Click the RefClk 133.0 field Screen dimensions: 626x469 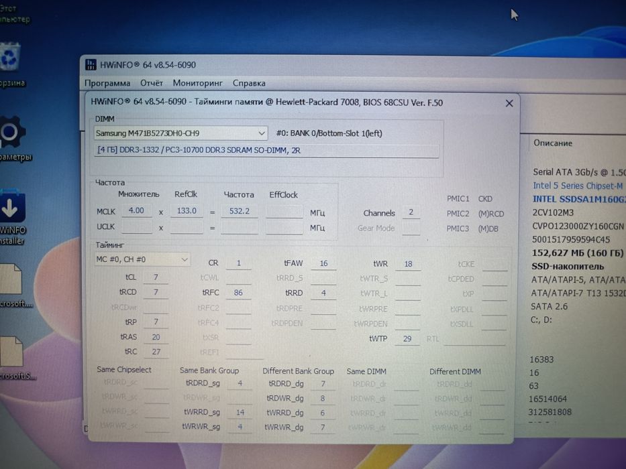(187, 210)
